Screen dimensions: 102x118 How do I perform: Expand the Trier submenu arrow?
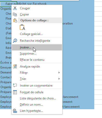pos(59,79)
